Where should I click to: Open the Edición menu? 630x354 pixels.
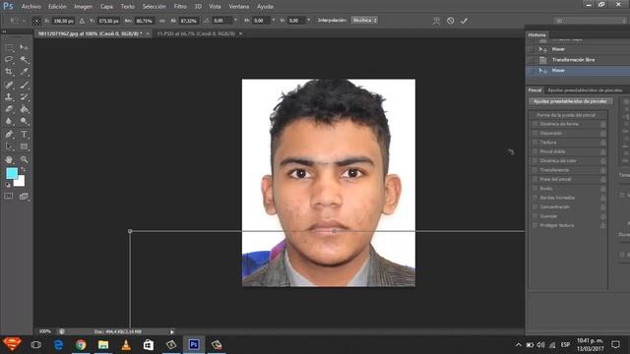(x=57, y=7)
